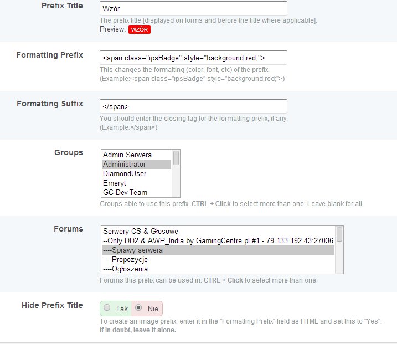Click the Nie label text
The height and width of the screenshot is (344, 397).
[x=153, y=309]
